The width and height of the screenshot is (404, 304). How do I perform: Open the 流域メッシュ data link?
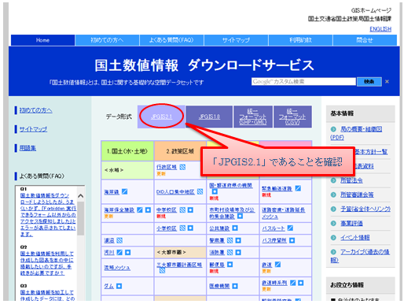(117, 268)
